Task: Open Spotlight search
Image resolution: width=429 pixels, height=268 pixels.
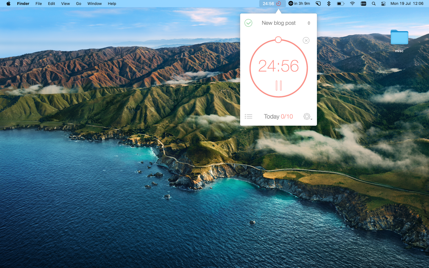Action: point(373,4)
